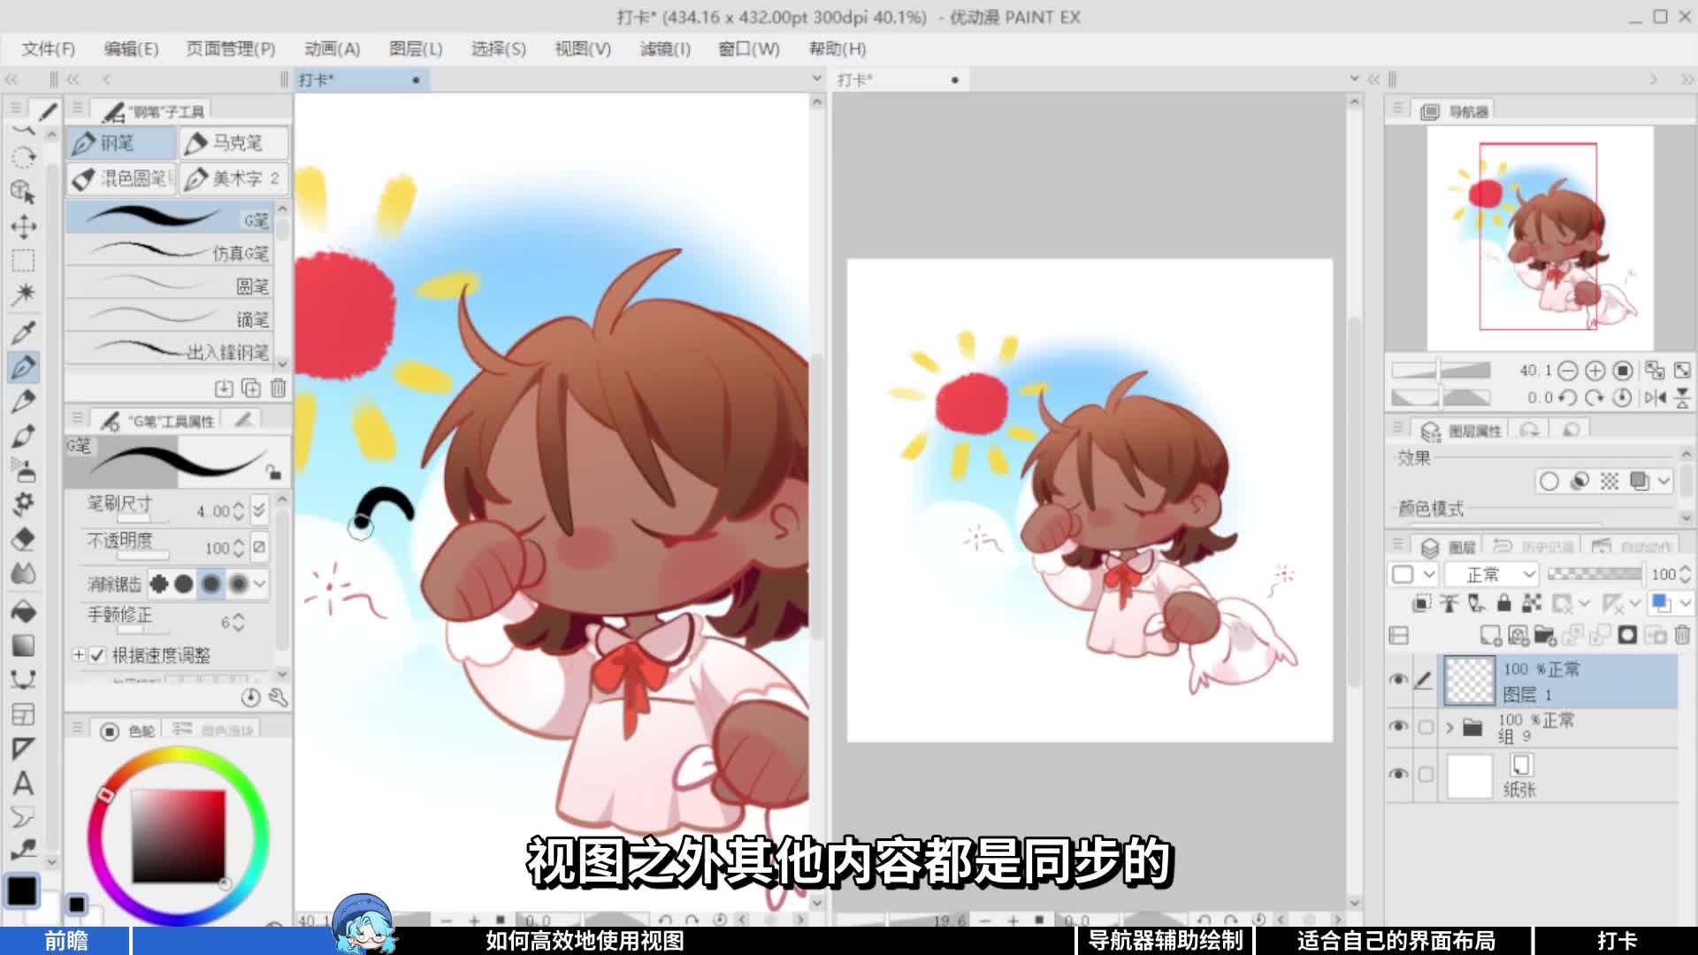
Task: Open the 文件(F) menu
Action: click(x=49, y=49)
